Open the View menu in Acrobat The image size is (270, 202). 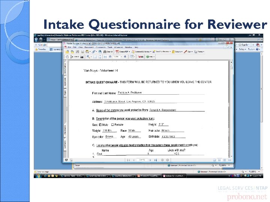(81, 47)
